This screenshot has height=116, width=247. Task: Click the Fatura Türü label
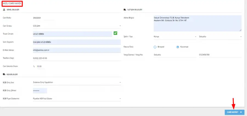click(x=129, y=47)
